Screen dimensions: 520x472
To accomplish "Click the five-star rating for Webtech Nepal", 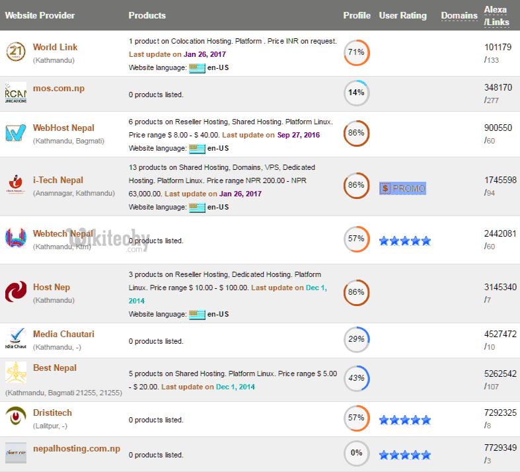I will click(405, 241).
